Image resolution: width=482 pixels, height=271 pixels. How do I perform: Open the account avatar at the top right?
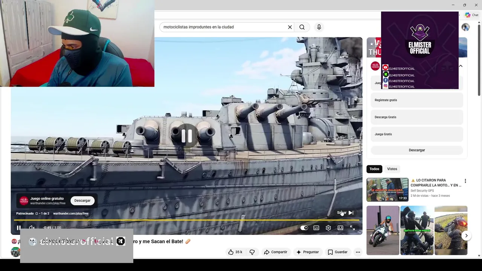pyautogui.click(x=466, y=27)
